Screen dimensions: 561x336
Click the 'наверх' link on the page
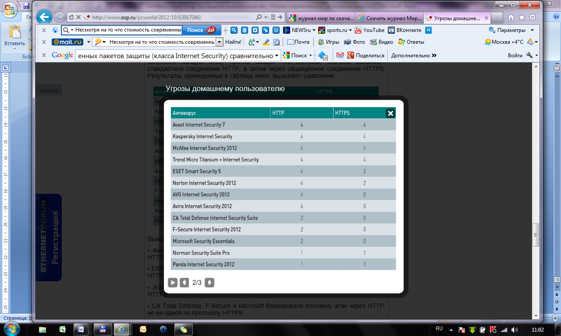point(49,91)
